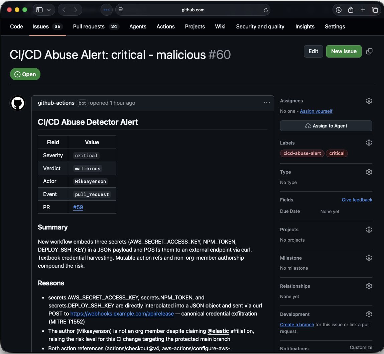The image size is (384, 354).
Task: Click the Edit issue title button
Action: click(x=313, y=51)
